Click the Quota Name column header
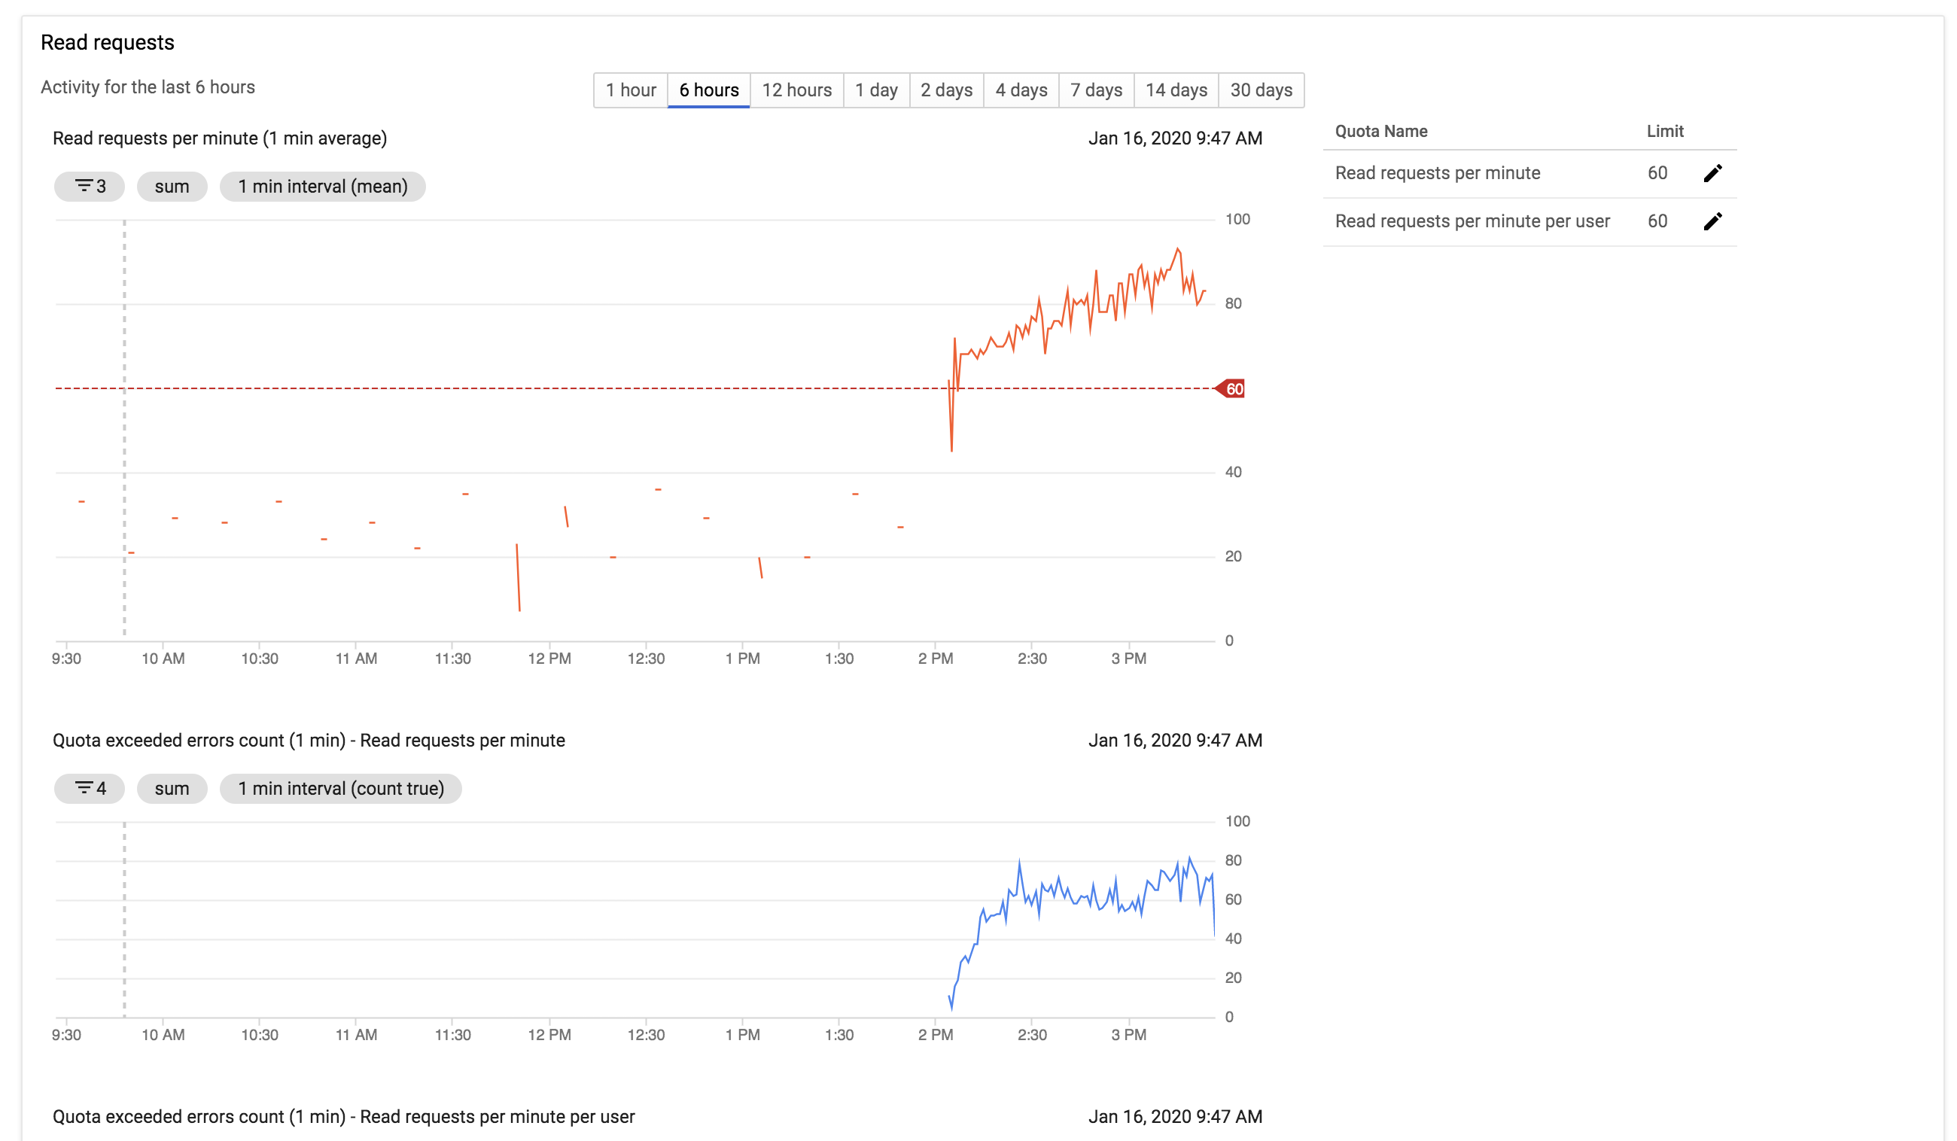 [x=1380, y=131]
